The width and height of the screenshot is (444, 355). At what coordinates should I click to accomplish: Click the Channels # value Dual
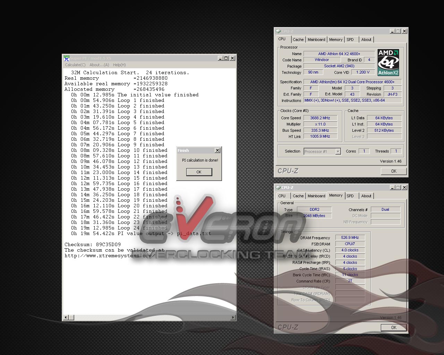(385, 209)
